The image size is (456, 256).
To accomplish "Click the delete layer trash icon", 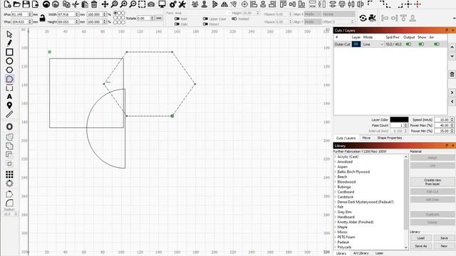I will coord(452,74).
